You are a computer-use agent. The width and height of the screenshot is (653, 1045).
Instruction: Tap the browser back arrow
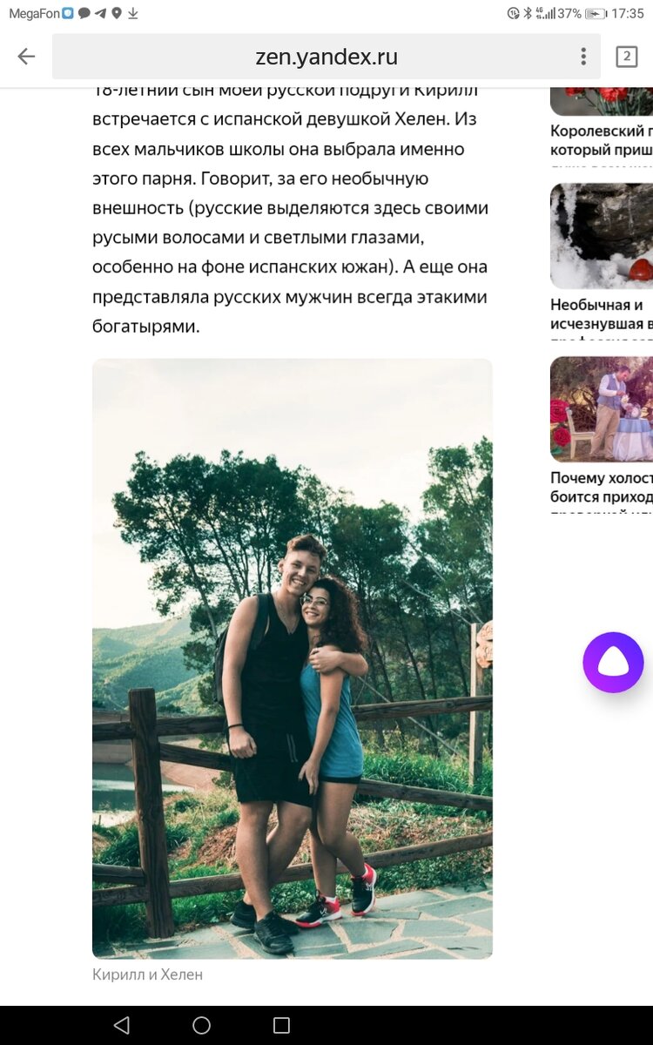coord(26,57)
